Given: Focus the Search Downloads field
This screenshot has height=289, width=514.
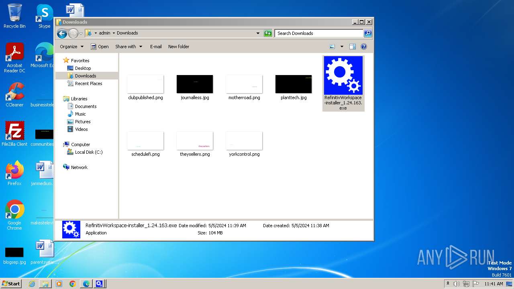Looking at the screenshot, I should pyautogui.click(x=319, y=33).
